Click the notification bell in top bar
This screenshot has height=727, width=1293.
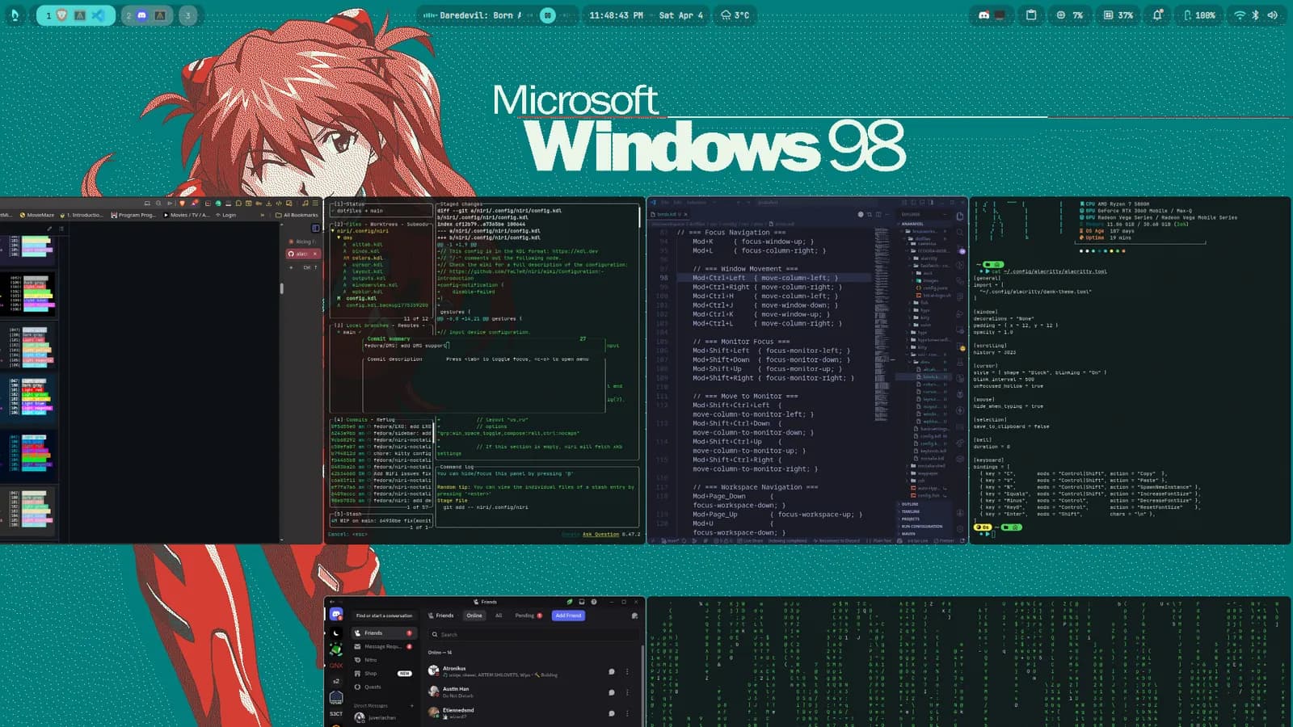[x=1157, y=15]
